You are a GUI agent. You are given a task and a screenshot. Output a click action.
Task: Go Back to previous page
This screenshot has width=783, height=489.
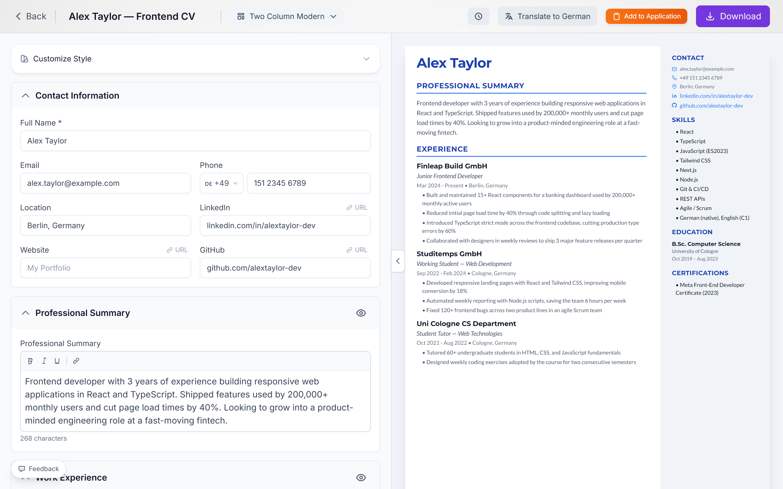pos(31,16)
